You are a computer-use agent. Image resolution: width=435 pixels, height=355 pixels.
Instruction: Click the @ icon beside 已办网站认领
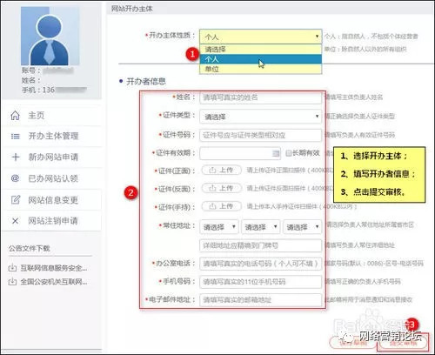pyautogui.click(x=15, y=178)
